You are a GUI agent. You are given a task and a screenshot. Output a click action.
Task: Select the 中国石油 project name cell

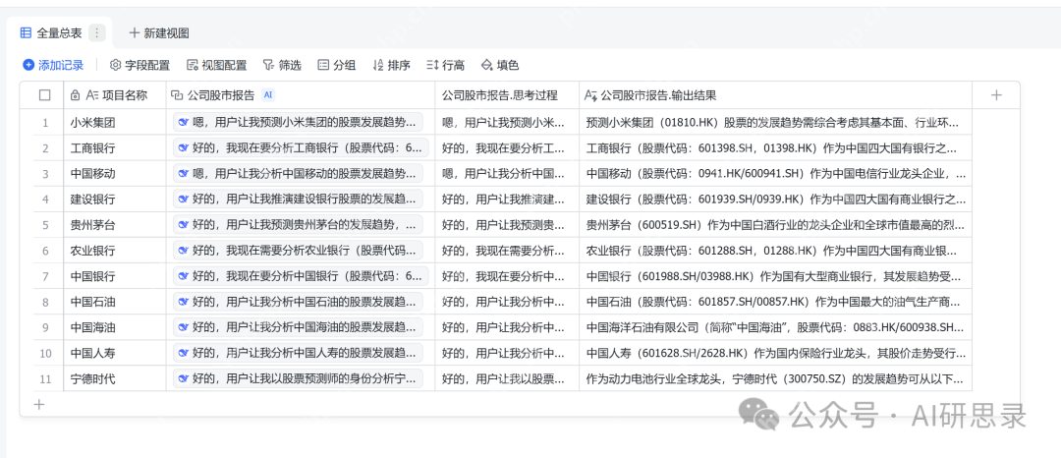click(114, 303)
